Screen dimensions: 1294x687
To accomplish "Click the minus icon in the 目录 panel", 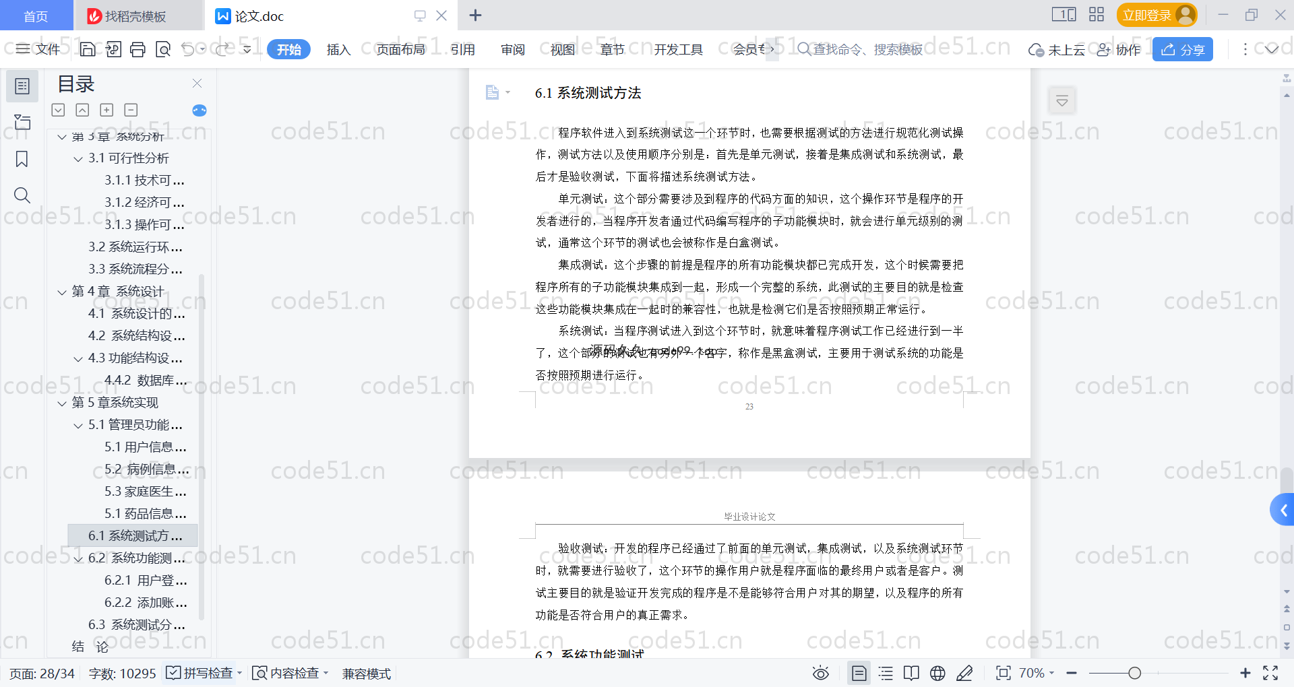I will click(131, 110).
